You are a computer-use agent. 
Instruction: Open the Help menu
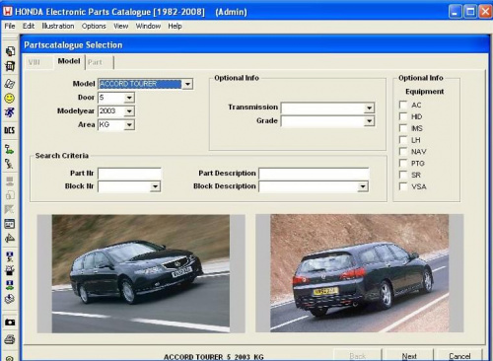175,26
